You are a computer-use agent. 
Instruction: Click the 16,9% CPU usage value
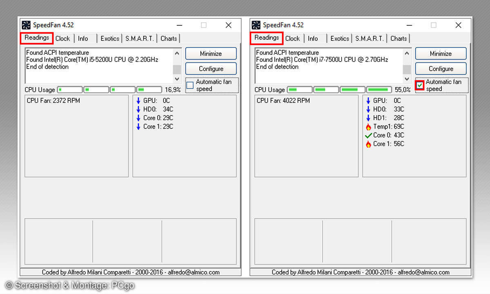coord(173,90)
